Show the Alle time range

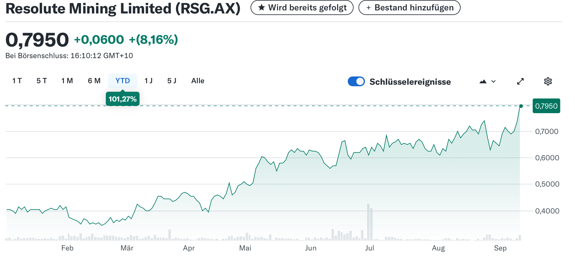point(198,81)
